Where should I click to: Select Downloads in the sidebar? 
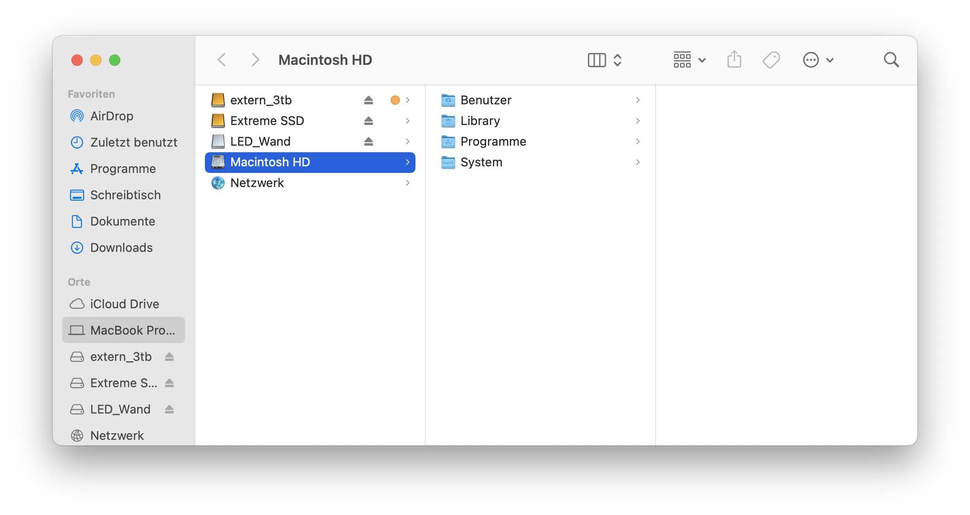click(121, 248)
